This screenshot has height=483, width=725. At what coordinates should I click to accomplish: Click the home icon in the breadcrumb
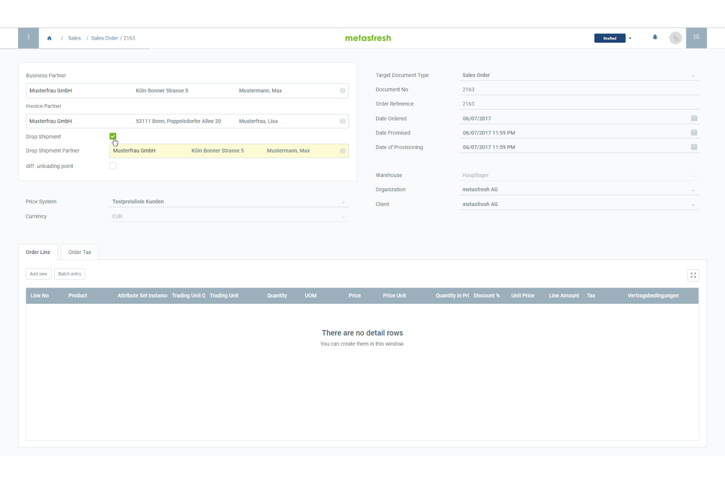coord(49,38)
